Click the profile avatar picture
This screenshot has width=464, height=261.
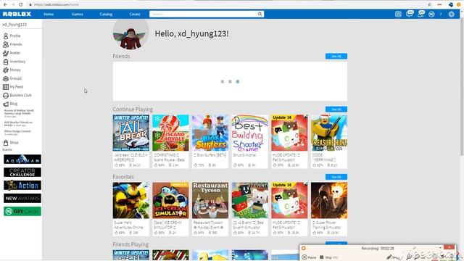[130, 34]
